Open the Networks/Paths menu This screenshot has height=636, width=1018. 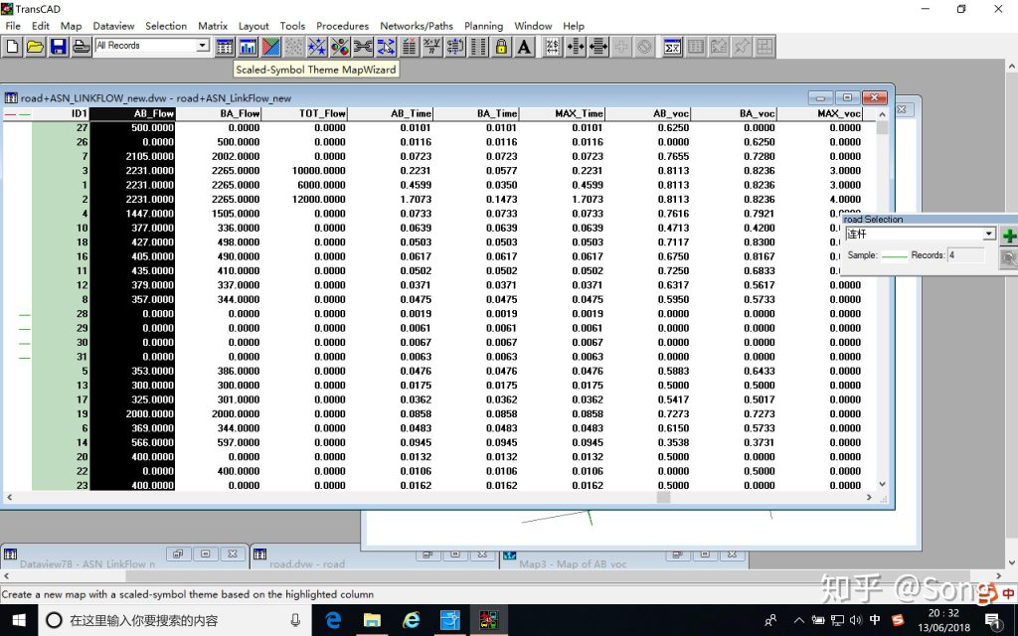pyautogui.click(x=417, y=26)
